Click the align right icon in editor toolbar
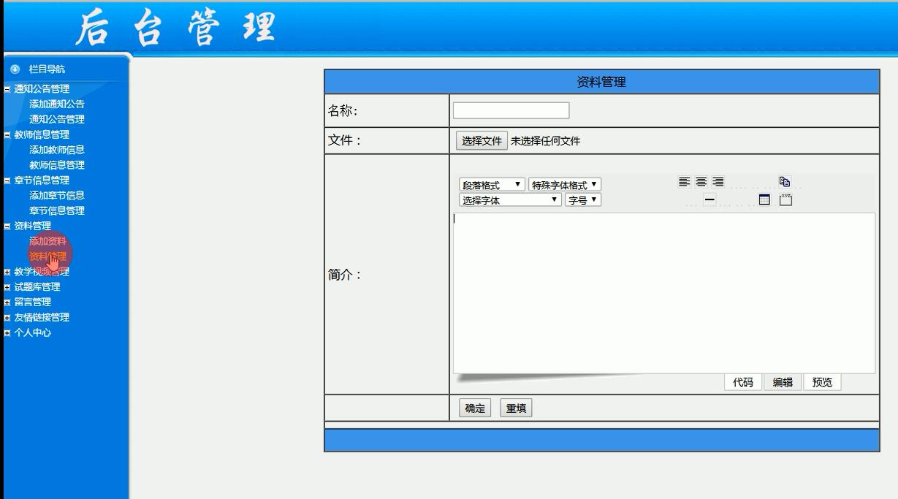 (x=718, y=182)
